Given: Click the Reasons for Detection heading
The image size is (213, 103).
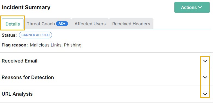Looking at the screenshot, I should coord(28,77).
